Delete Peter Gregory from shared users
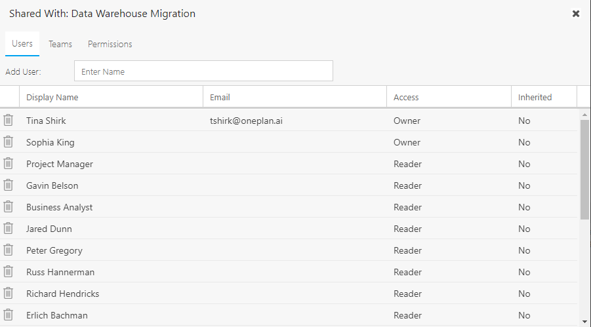The height and width of the screenshot is (327, 591). tap(9, 250)
